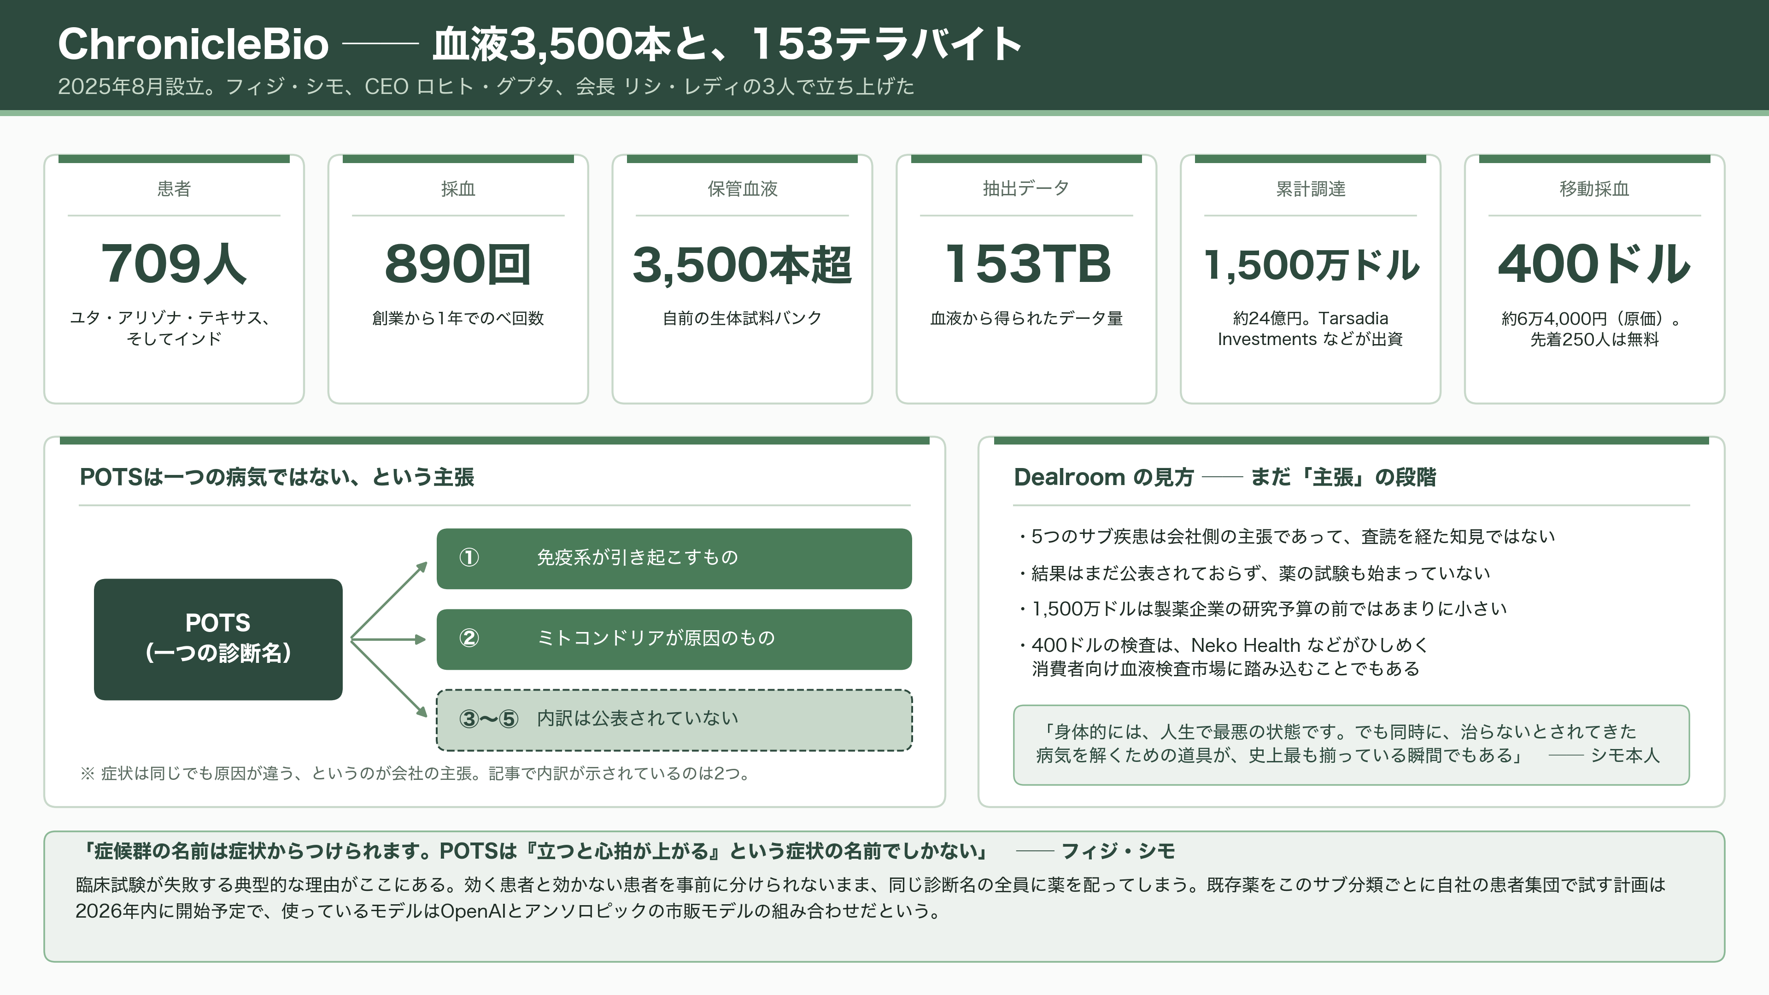1769x995 pixels.
Task: Click the 709人 figure
Action: coord(174,263)
